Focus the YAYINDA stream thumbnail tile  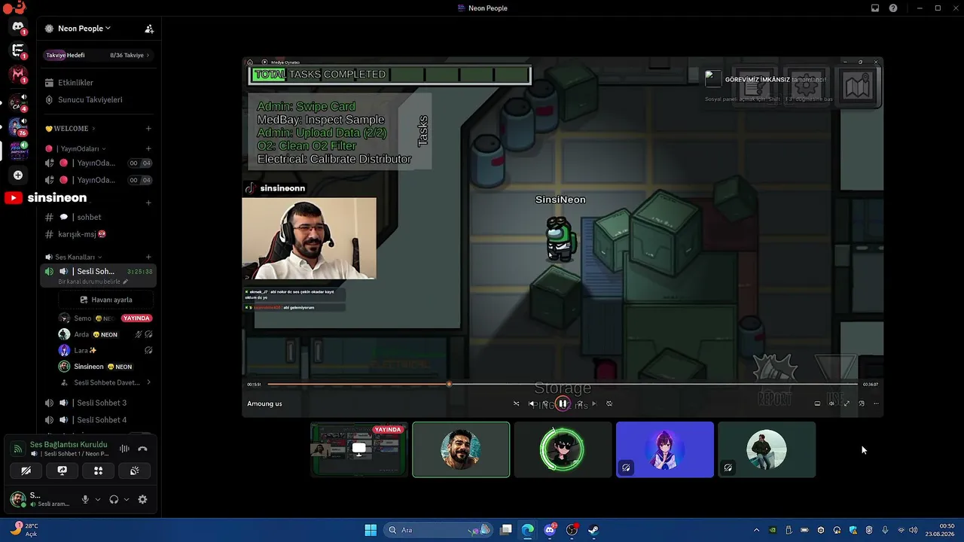click(x=359, y=449)
